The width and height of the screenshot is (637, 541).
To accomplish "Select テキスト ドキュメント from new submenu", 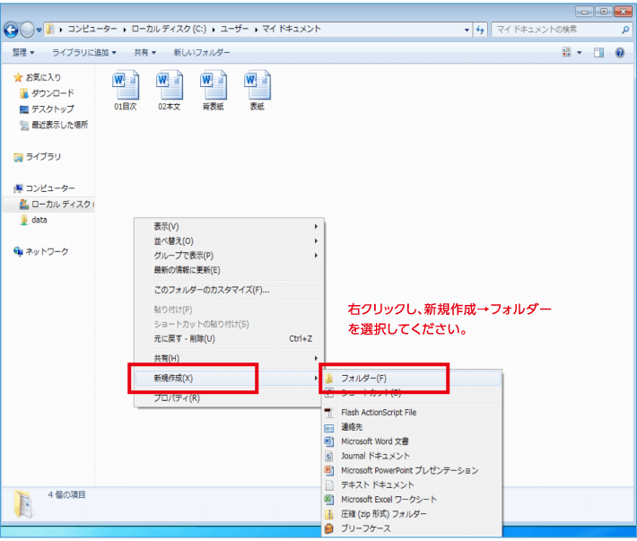I will coord(377,484).
